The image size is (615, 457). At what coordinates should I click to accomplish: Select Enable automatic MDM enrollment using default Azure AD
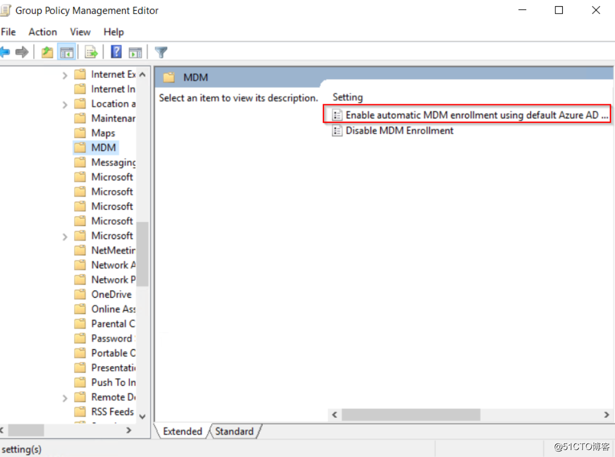tap(470, 115)
